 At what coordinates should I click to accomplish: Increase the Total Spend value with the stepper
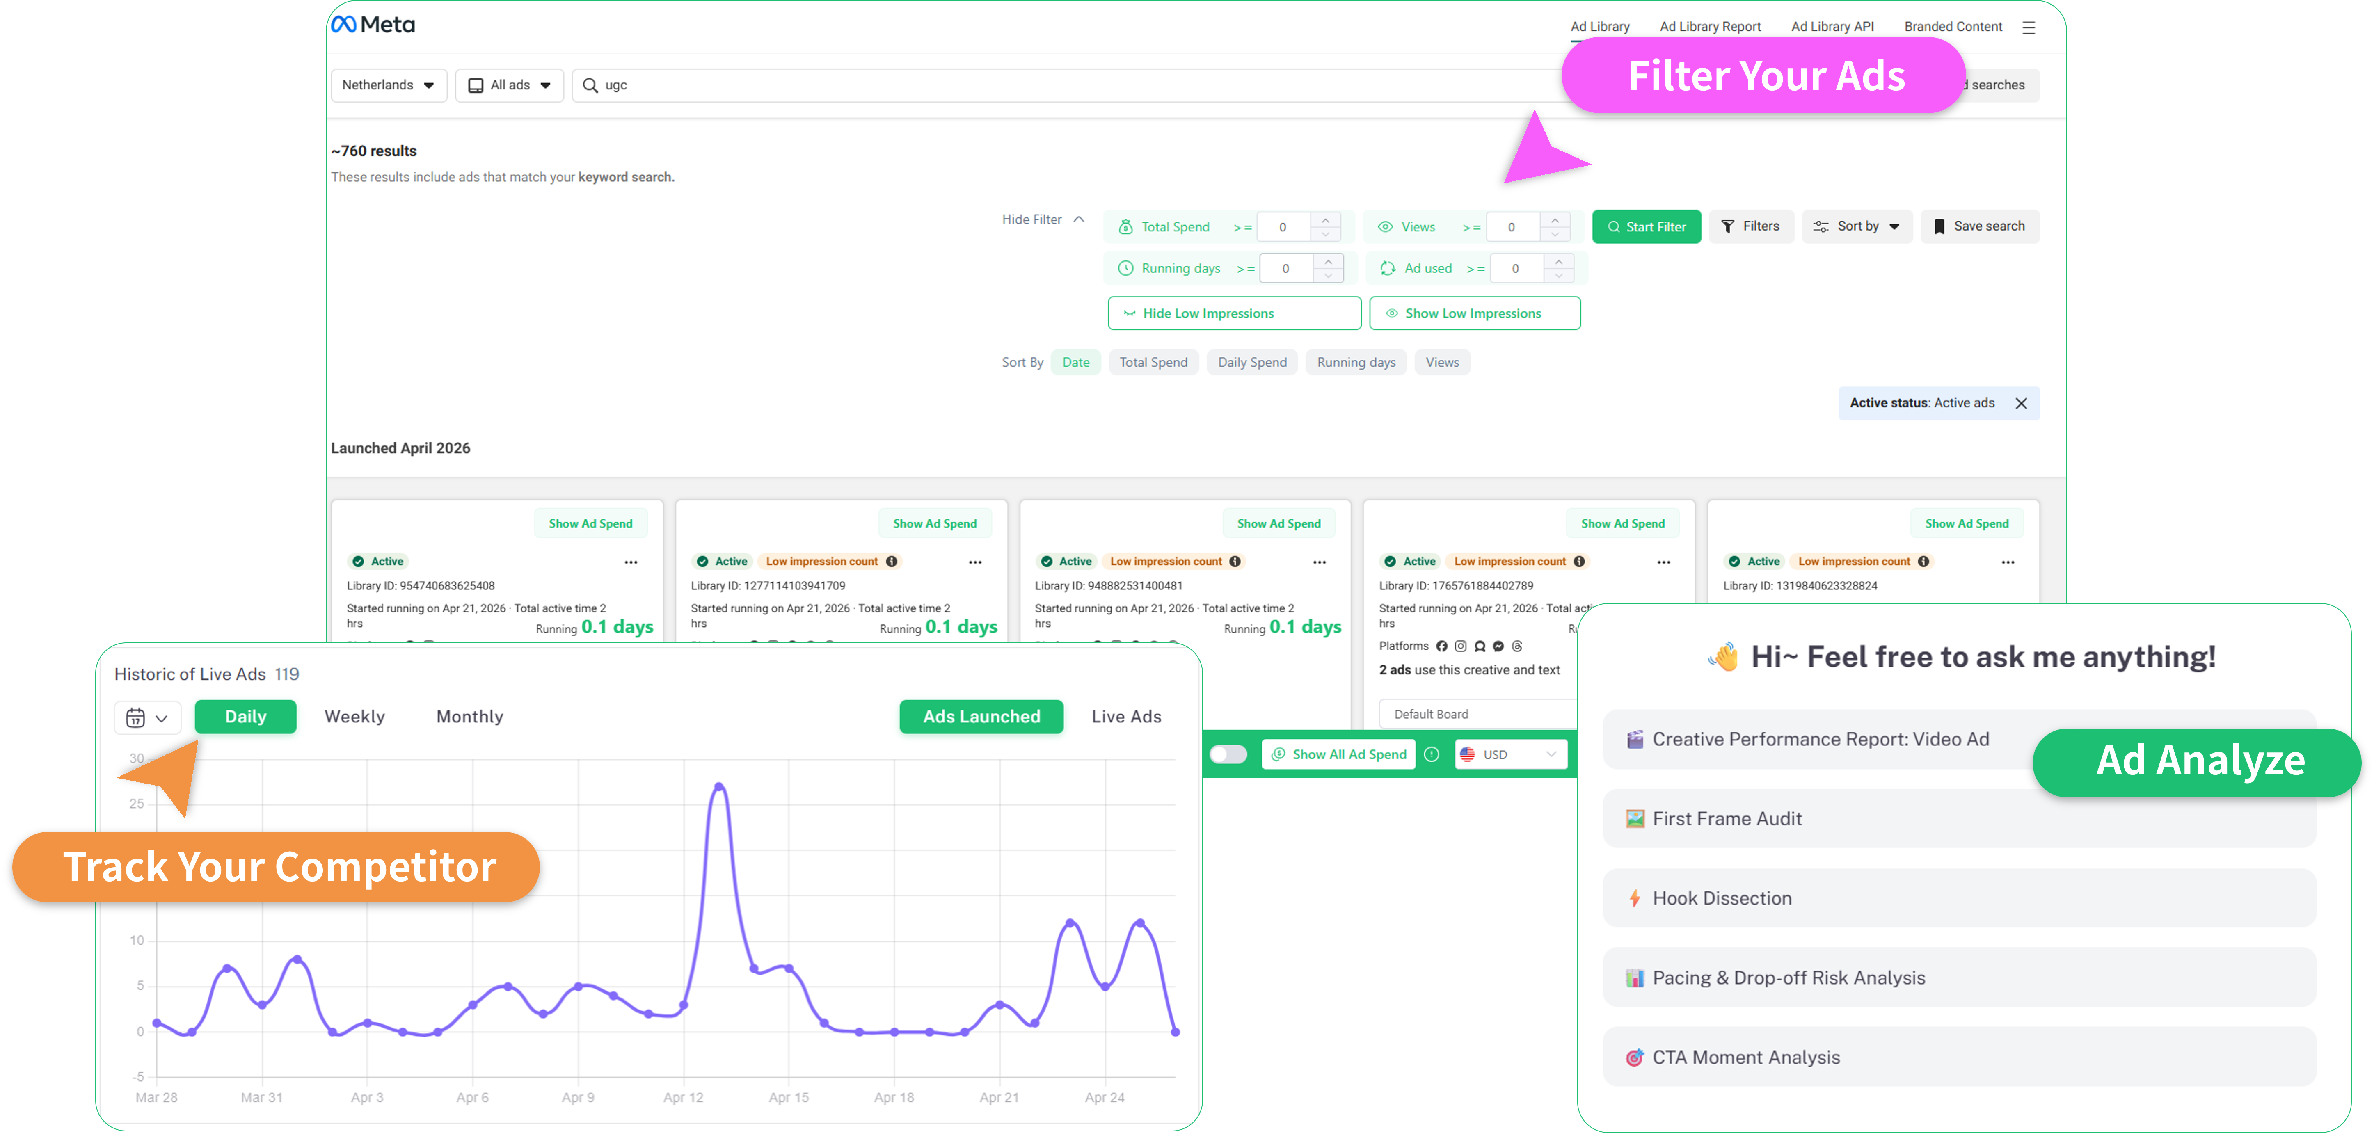pos(1326,221)
